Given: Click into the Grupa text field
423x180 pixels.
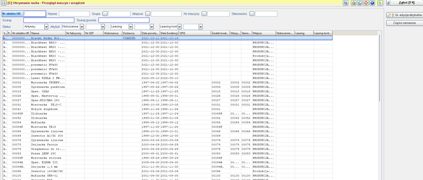Looking at the screenshot, I should tap(119, 14).
